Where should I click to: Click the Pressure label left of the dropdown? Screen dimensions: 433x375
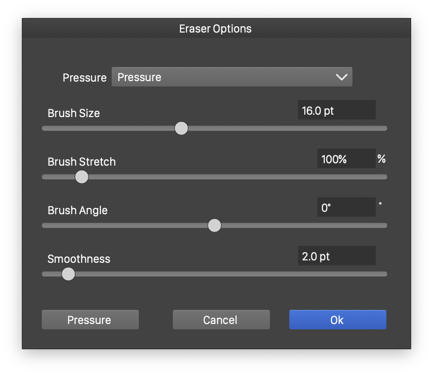[x=84, y=78]
